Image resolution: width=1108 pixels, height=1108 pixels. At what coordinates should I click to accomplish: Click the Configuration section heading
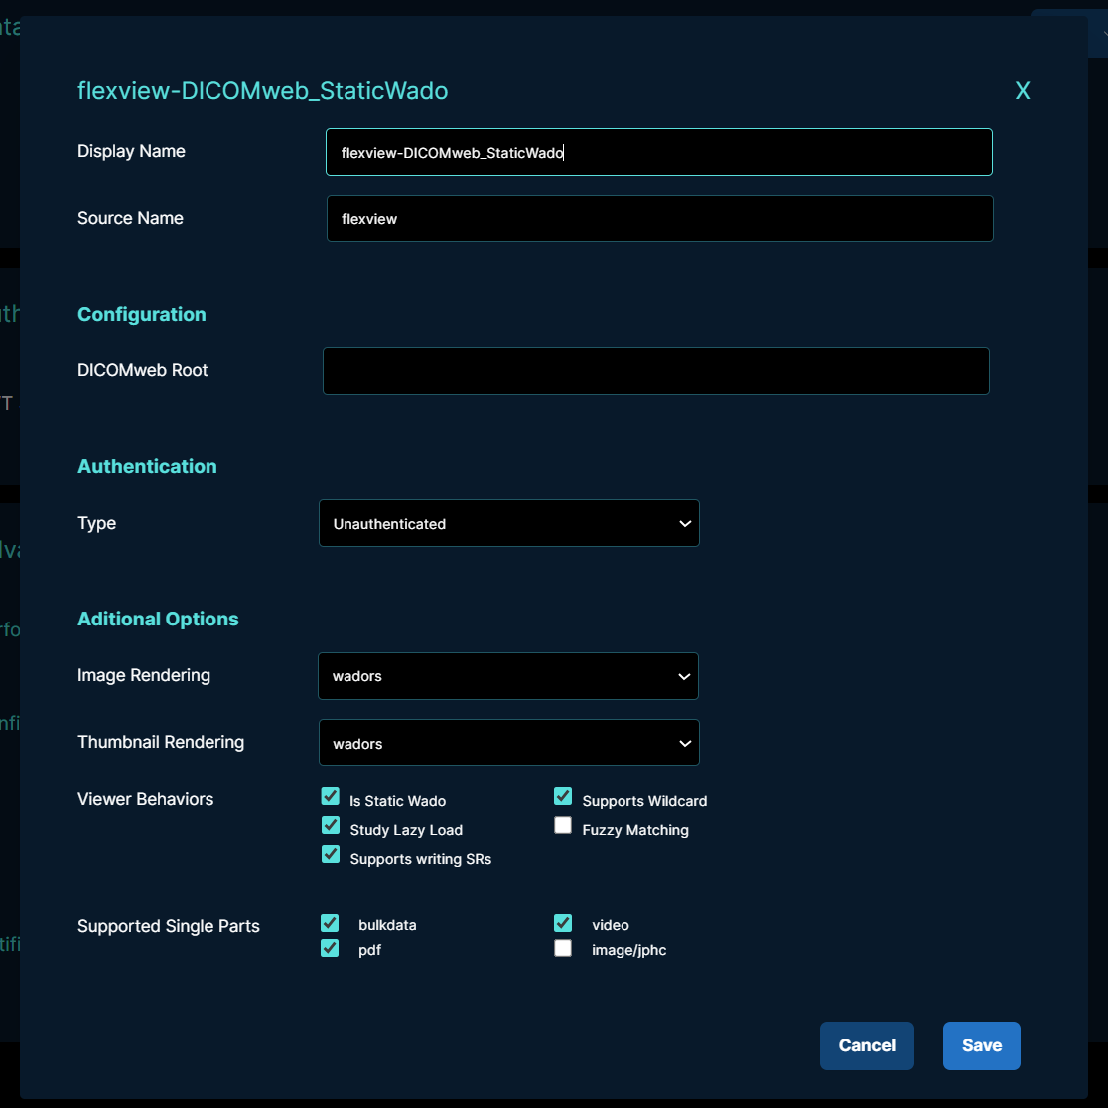(x=141, y=314)
